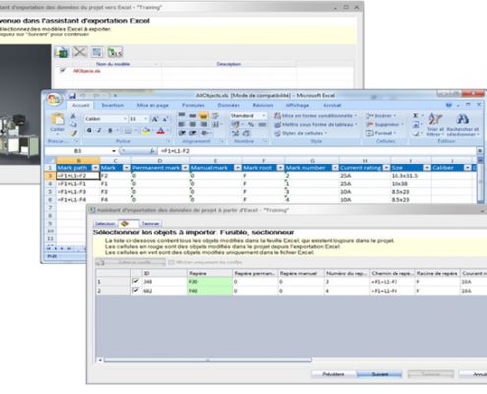This screenshot has width=487, height=394.
Task: Toggle italic formatting in the Excel ribbon
Action: [x=99, y=131]
